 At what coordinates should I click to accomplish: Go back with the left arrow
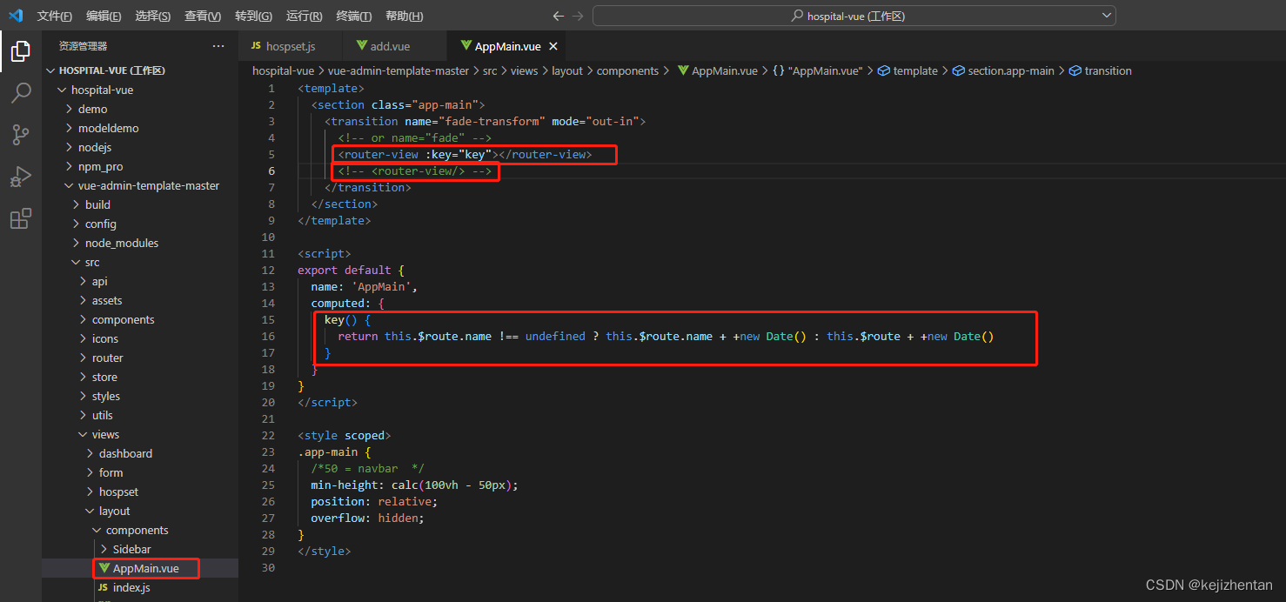(x=559, y=16)
